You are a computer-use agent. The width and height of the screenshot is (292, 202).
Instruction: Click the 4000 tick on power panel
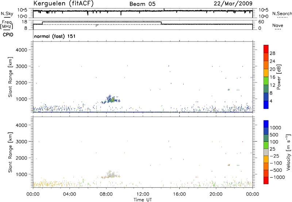pos(21,50)
